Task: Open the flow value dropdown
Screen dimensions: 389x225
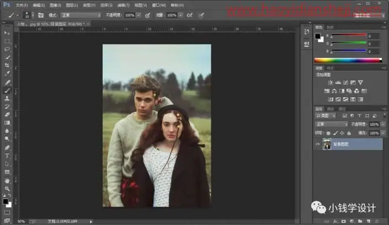Action: (x=180, y=15)
